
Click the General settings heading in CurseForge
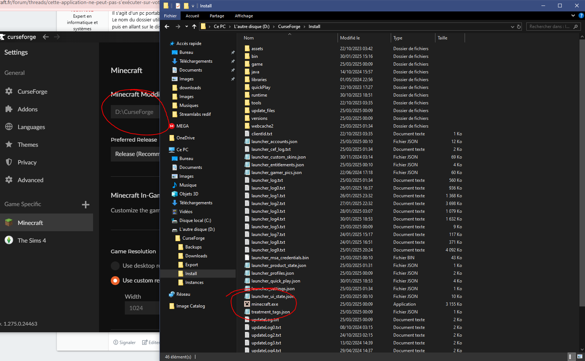14,73
